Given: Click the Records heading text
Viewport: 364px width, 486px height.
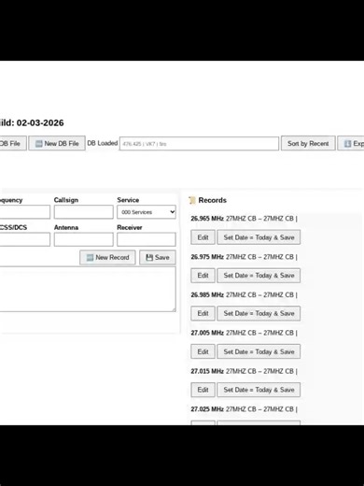Looking at the screenshot, I should [213, 200].
